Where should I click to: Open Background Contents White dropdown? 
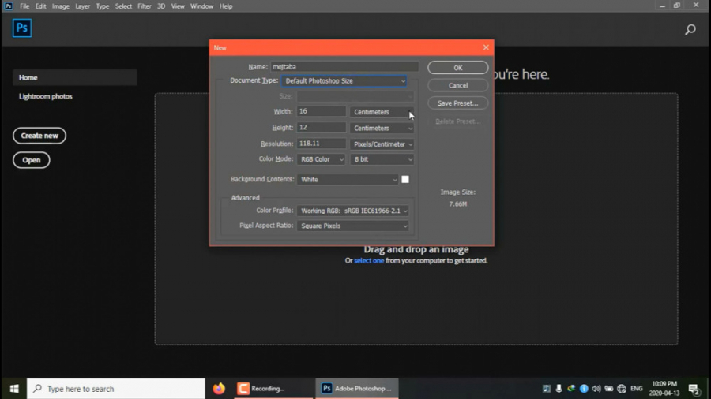pyautogui.click(x=348, y=180)
